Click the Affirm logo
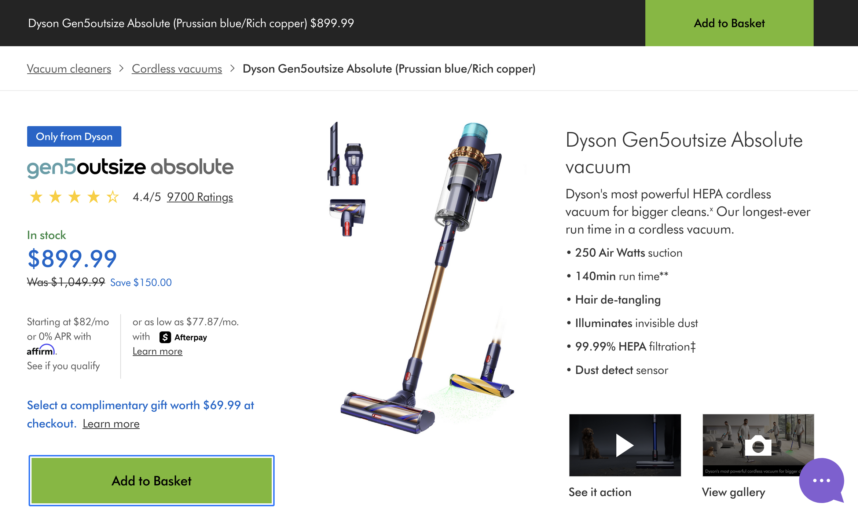This screenshot has width=858, height=514. pos(41,350)
